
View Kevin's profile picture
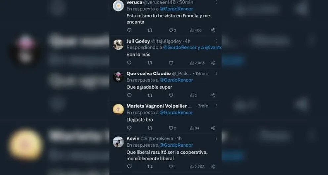pyautogui.click(x=118, y=142)
